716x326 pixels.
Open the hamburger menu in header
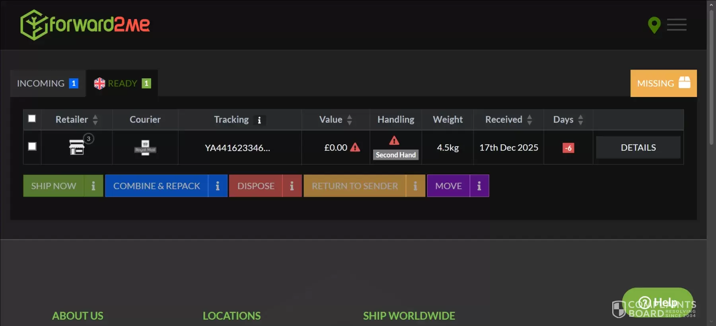tap(677, 25)
